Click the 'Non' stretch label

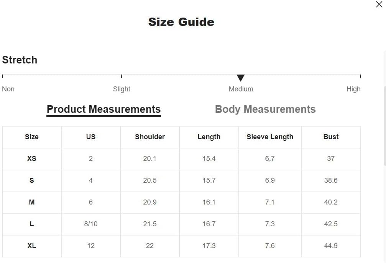click(8, 89)
